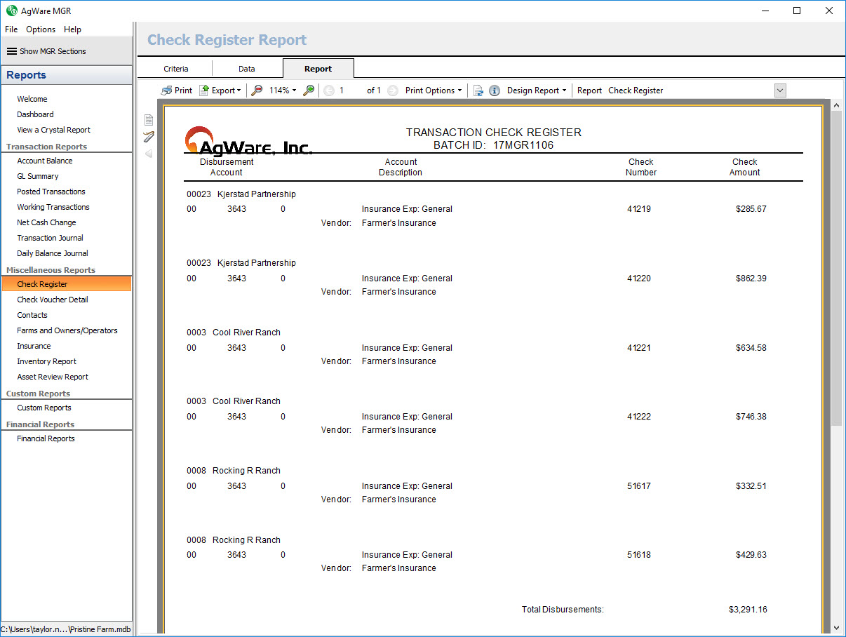Viewport: 846px width, 637px height.
Task: Click the document icon left of info icon
Action: (478, 90)
